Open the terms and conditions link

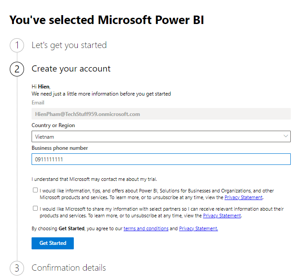pyautogui.click(x=146, y=228)
